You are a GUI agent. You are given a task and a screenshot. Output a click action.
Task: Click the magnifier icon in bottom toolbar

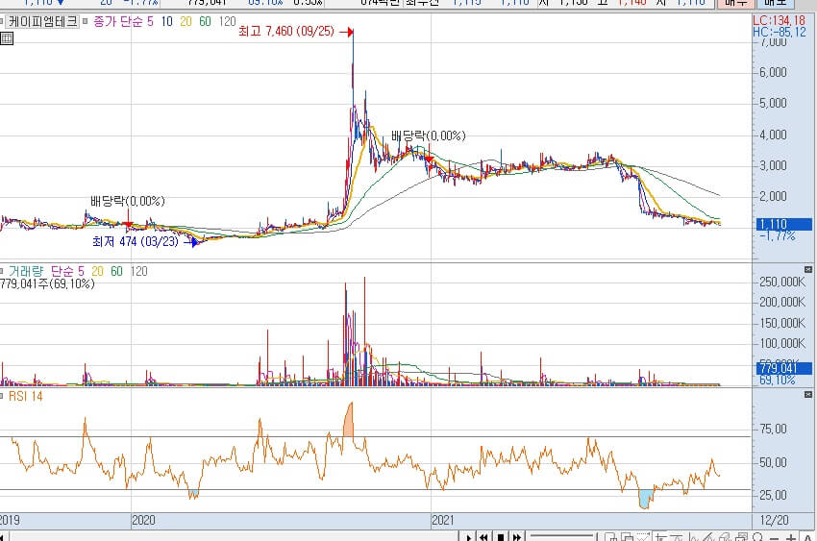(x=758, y=537)
